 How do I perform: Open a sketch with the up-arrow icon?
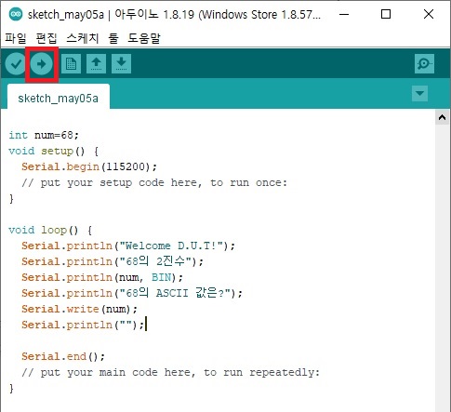96,64
